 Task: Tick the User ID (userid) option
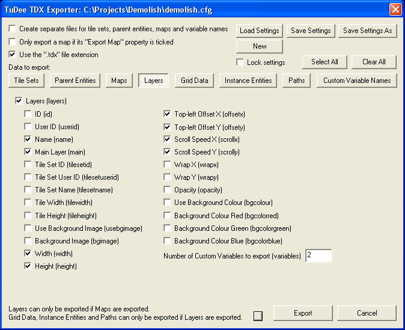28,126
